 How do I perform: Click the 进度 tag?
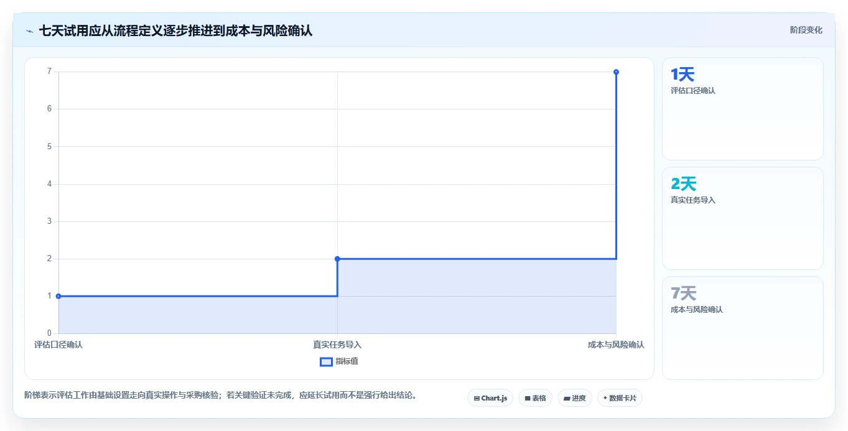click(575, 398)
